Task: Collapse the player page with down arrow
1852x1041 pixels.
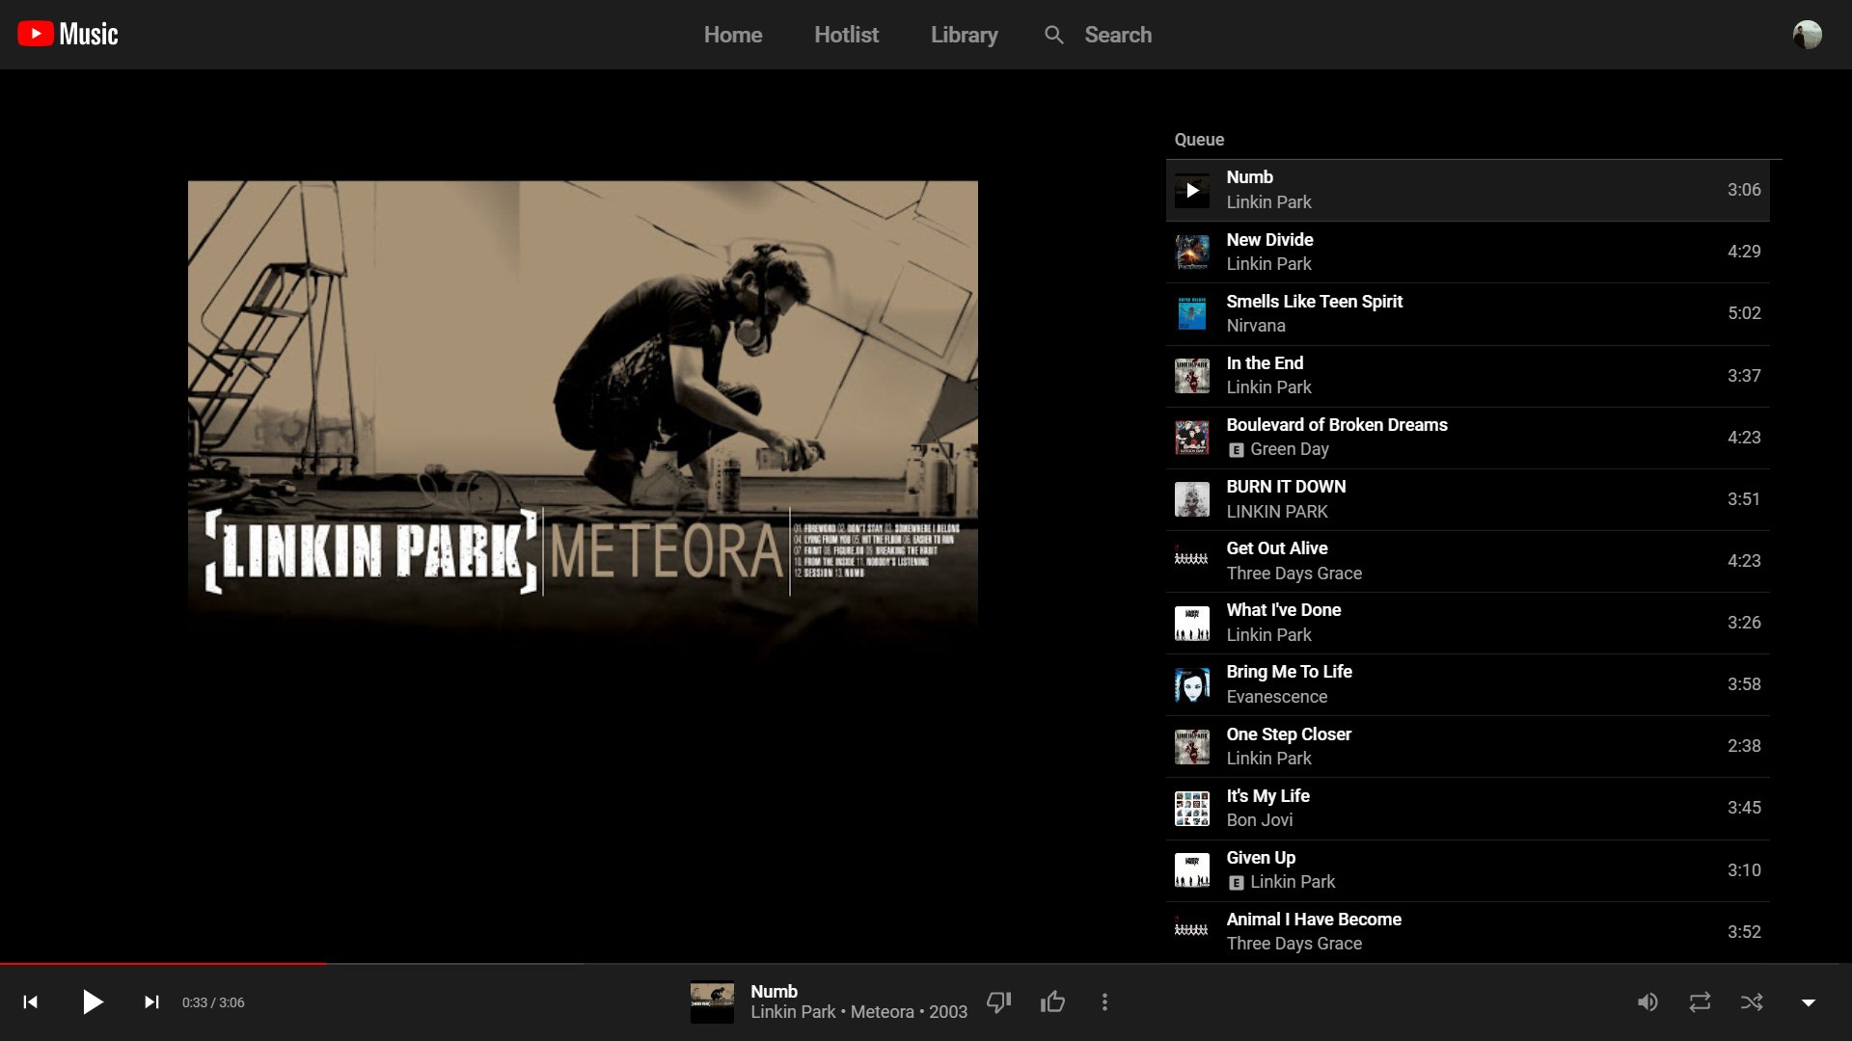Action: [1809, 1002]
